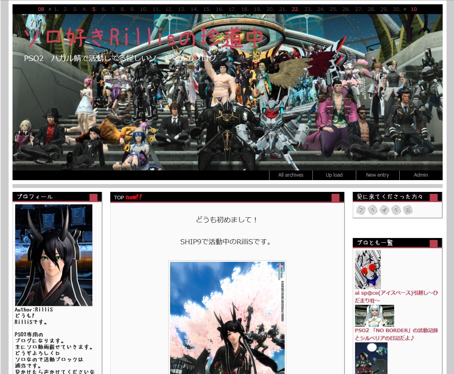Select day 27 in the calendar bar
Viewport: 454px width, 374px height.
tap(359, 9)
